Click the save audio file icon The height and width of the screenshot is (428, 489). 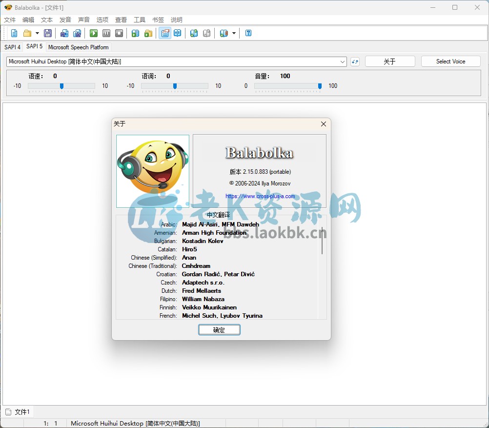64,33
